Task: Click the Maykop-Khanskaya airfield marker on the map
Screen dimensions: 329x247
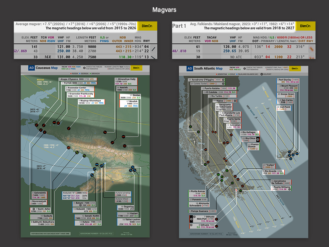Action: (69, 128)
